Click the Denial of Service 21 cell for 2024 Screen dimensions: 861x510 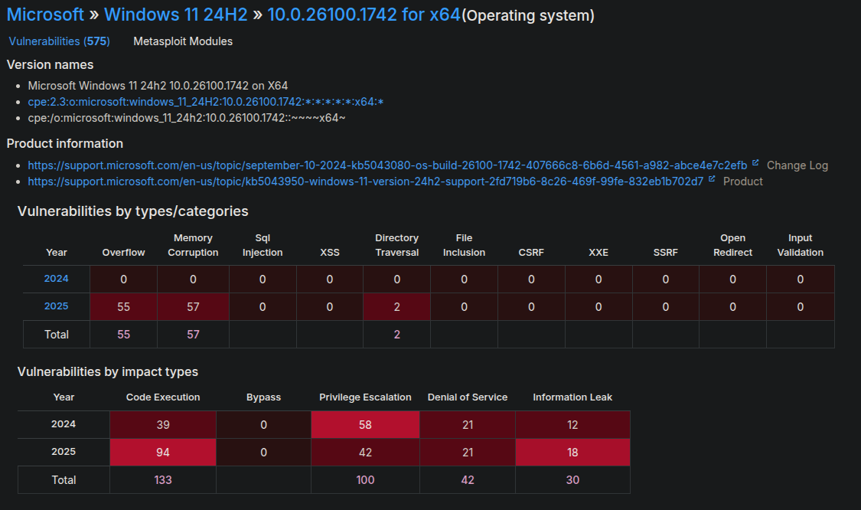[468, 424]
